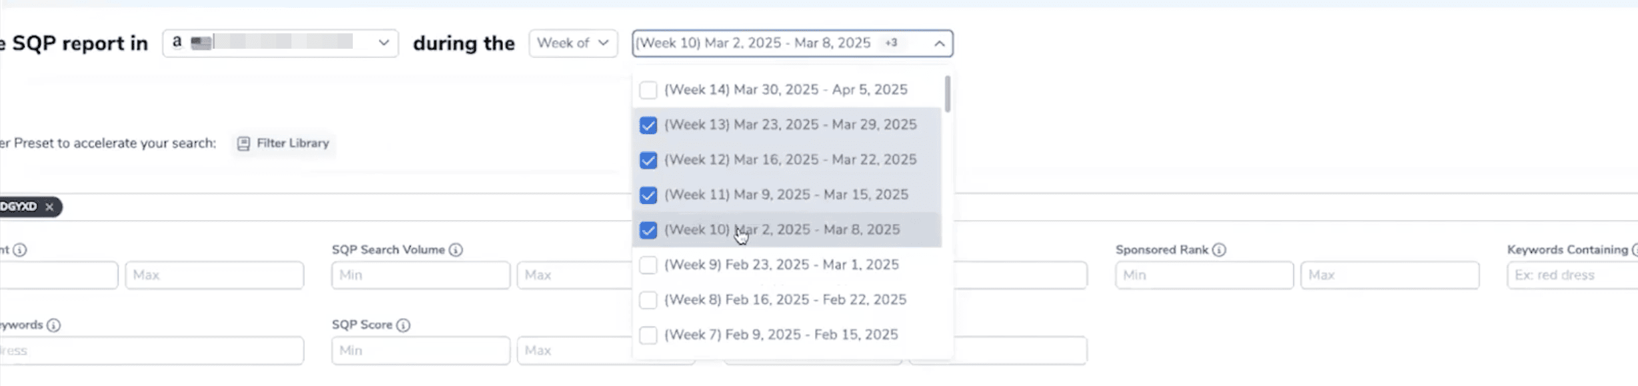Uncheck the Week 10 Mar 2 option

click(x=648, y=230)
